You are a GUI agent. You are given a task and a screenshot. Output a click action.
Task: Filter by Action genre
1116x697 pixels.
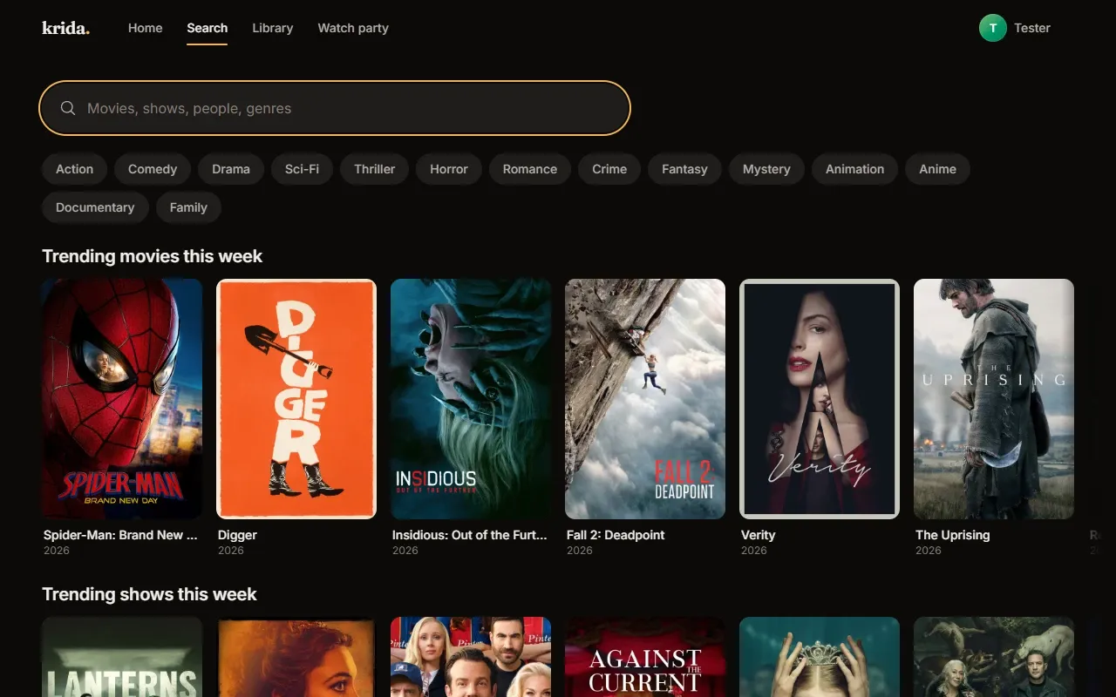pyautogui.click(x=74, y=169)
